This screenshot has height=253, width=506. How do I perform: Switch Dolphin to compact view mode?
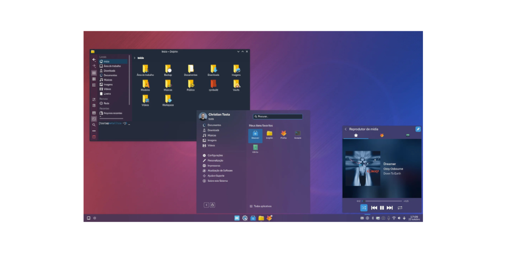tap(94, 79)
